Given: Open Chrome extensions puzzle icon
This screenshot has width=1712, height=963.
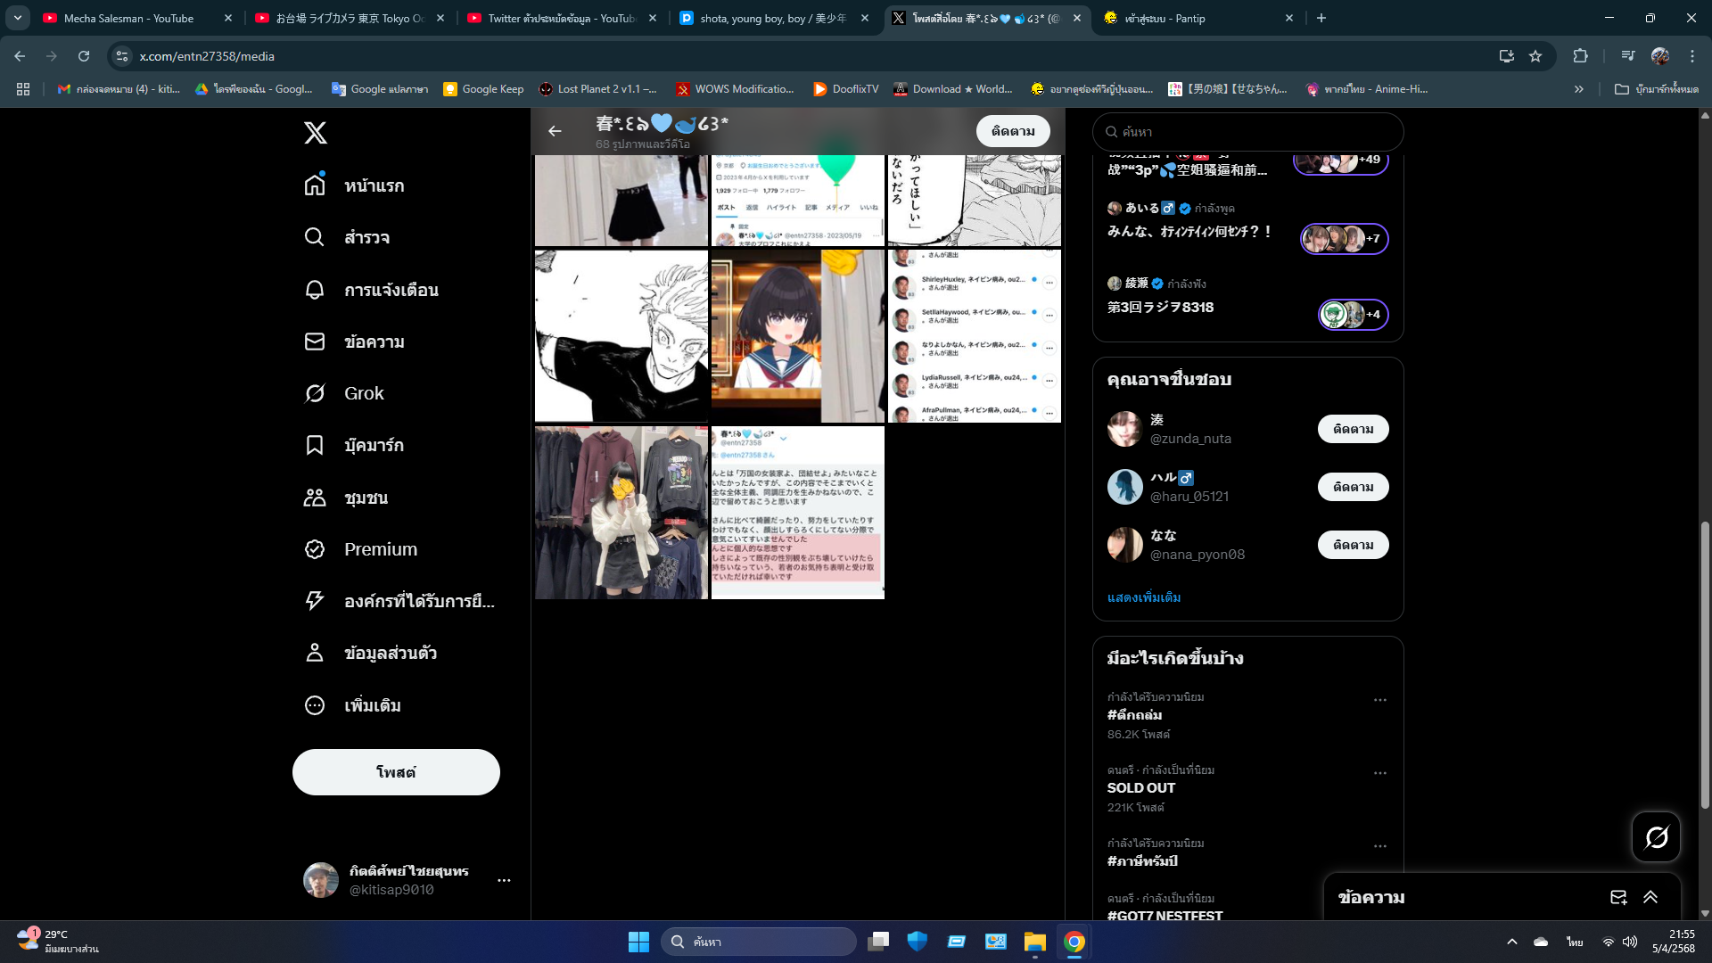Looking at the screenshot, I should pyautogui.click(x=1580, y=56).
